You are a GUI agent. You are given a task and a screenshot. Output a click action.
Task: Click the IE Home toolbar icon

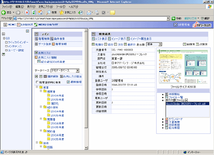40,12
